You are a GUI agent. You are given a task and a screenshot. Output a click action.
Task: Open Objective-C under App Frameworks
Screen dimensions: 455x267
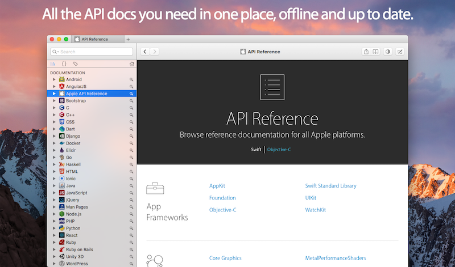223,210
